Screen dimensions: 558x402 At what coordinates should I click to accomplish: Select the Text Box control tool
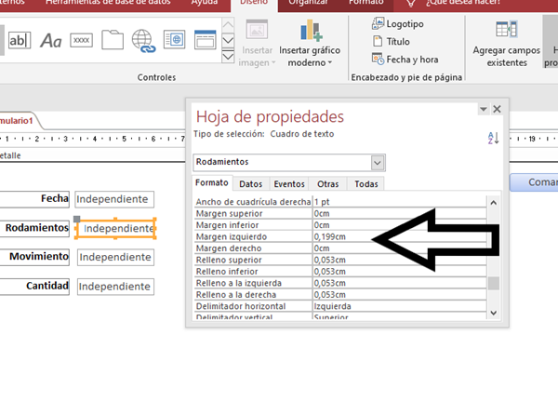pos(20,40)
